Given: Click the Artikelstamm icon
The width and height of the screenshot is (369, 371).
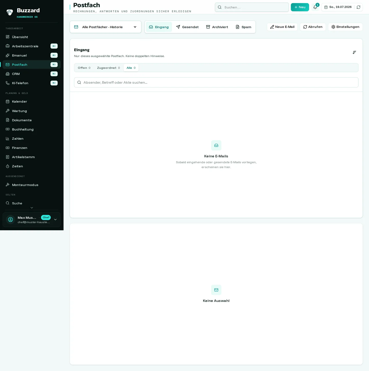Looking at the screenshot, I should 8,157.
